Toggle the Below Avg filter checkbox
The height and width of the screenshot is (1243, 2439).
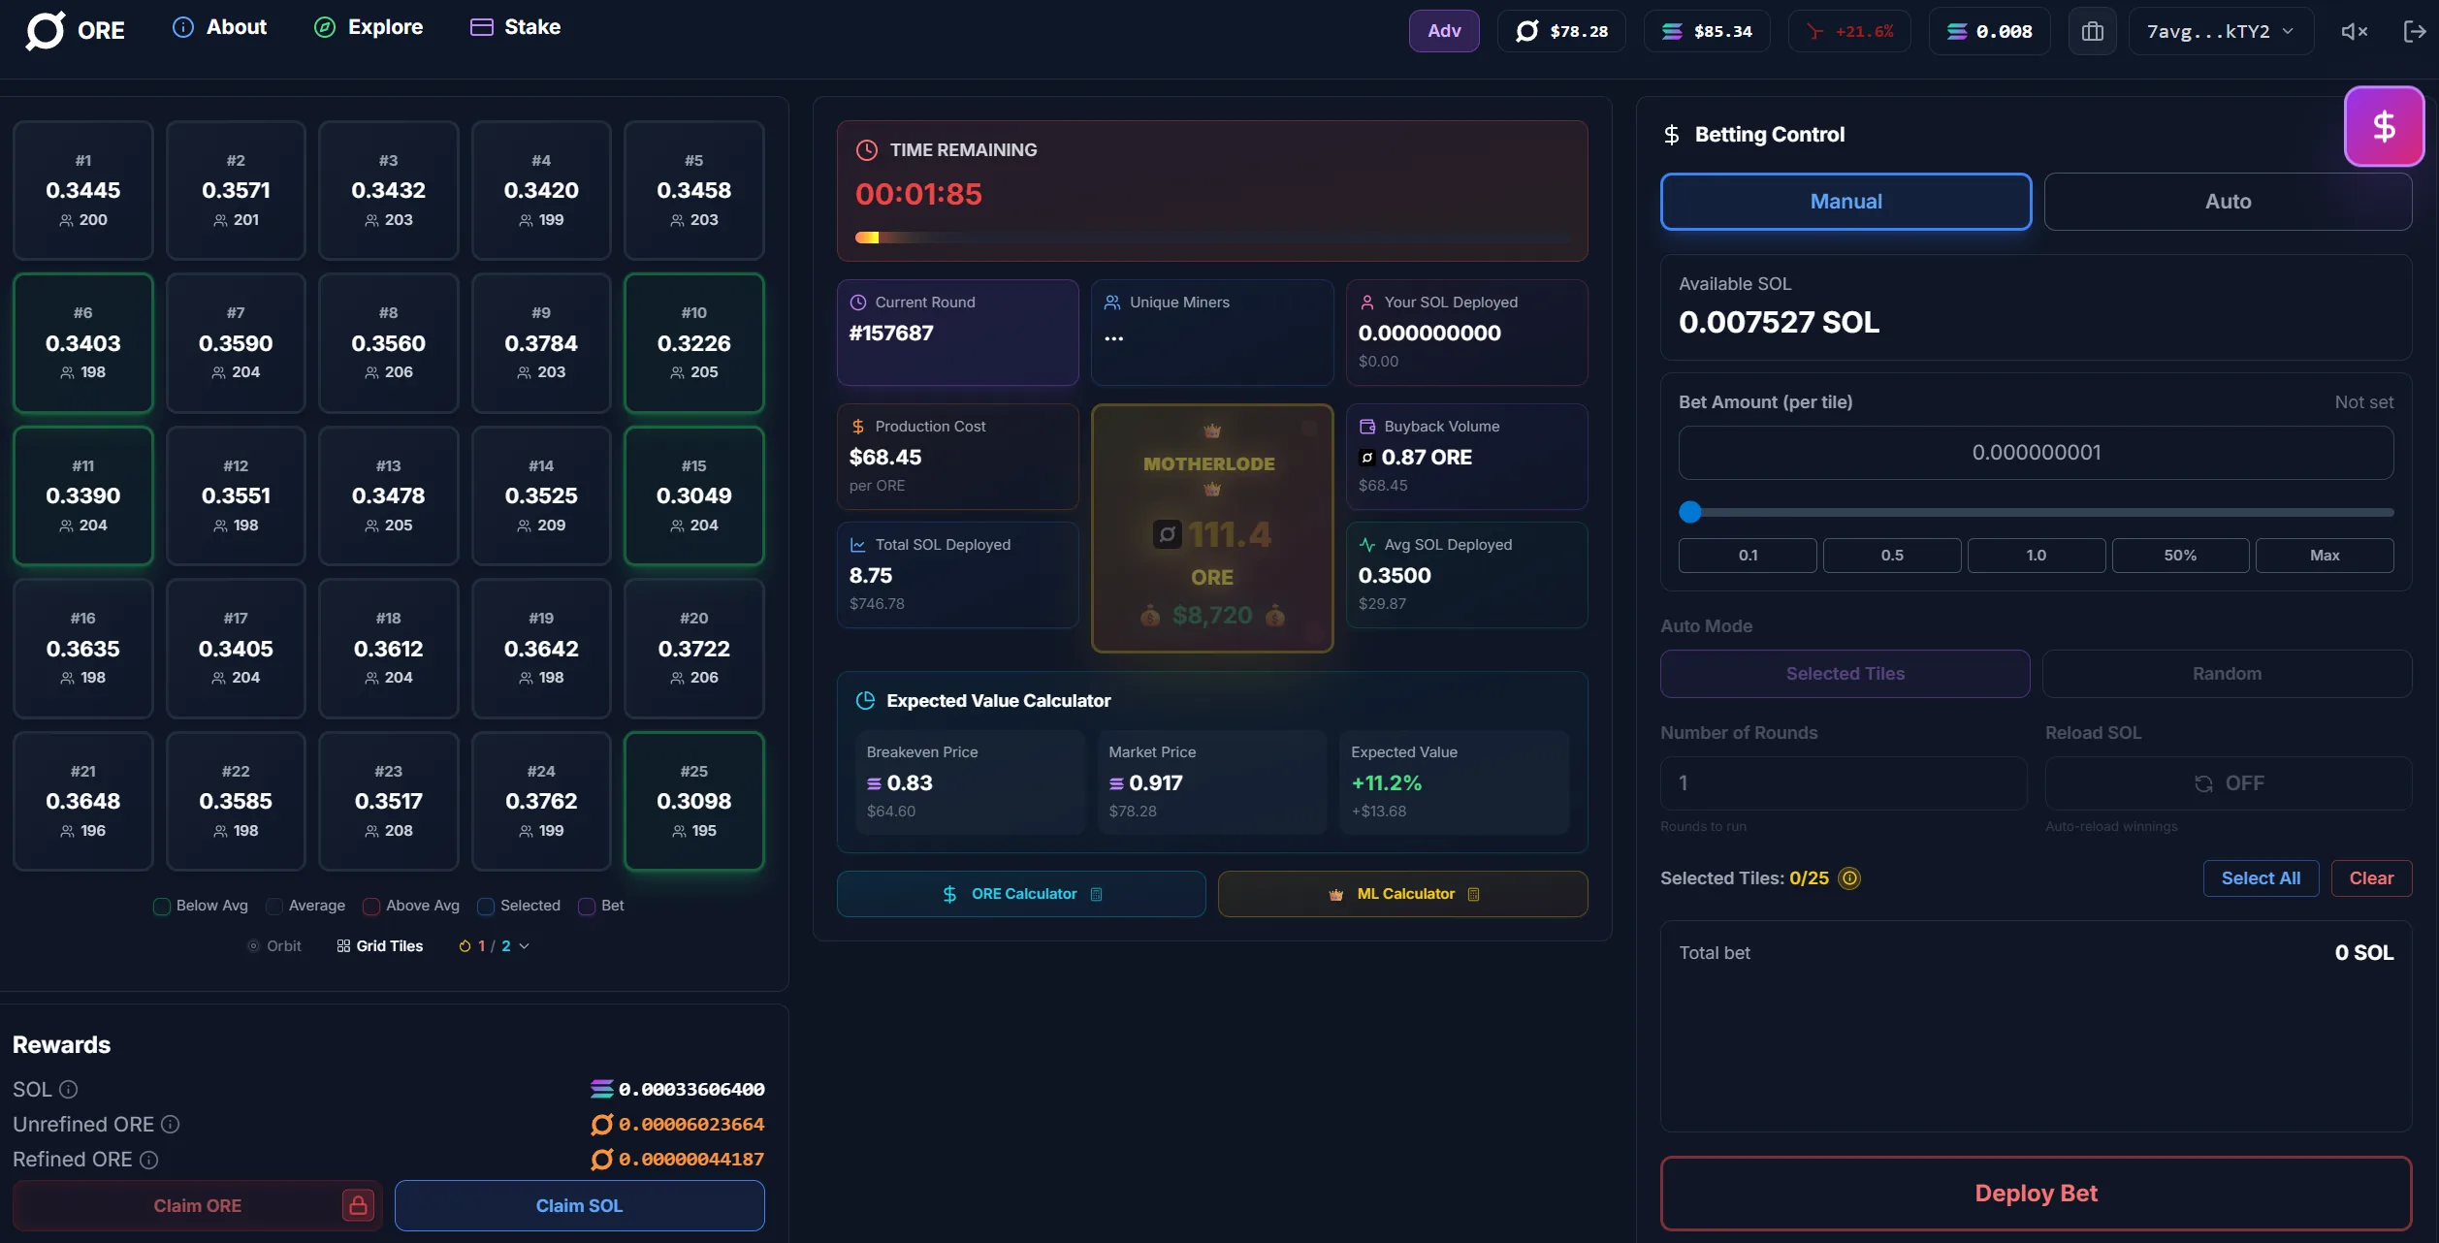click(x=161, y=907)
